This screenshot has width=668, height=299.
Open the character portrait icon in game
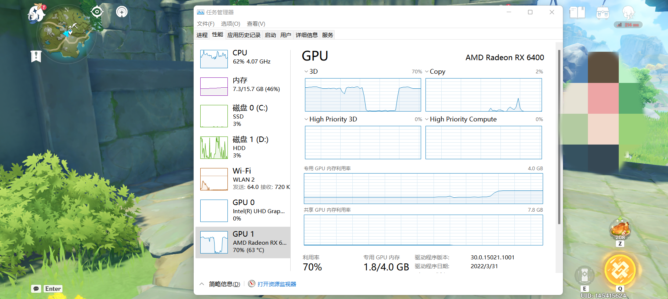point(628,13)
